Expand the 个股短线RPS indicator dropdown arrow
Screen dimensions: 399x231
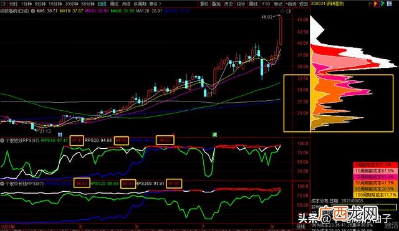2,140
